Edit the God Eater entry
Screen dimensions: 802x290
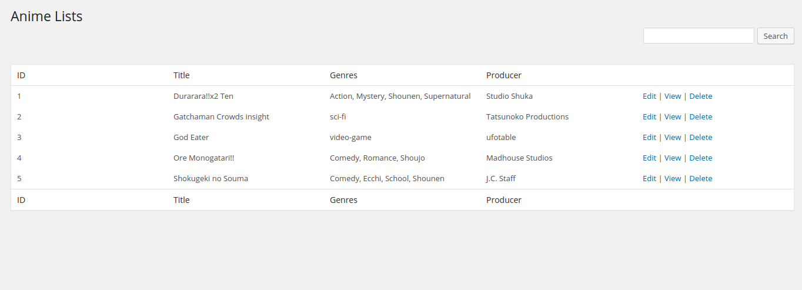(x=649, y=138)
